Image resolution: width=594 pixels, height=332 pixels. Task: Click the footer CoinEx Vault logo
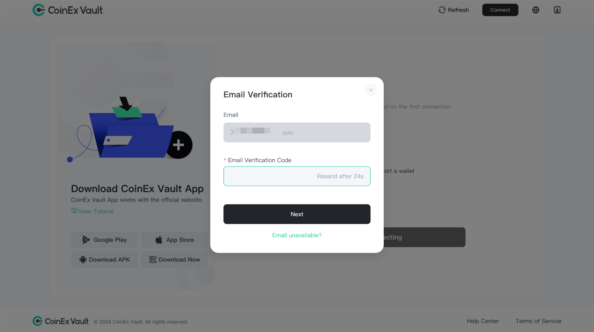click(61, 321)
